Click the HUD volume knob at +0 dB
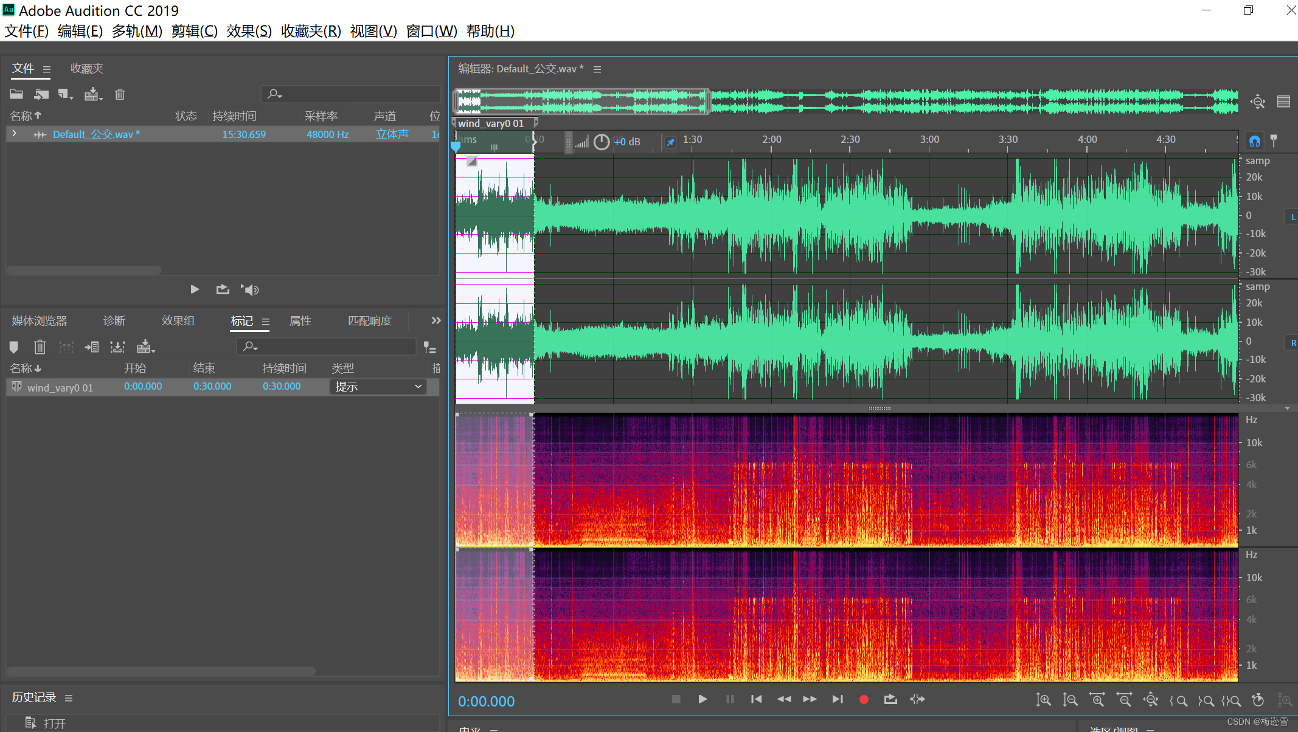Image resolution: width=1298 pixels, height=732 pixels. 601,142
